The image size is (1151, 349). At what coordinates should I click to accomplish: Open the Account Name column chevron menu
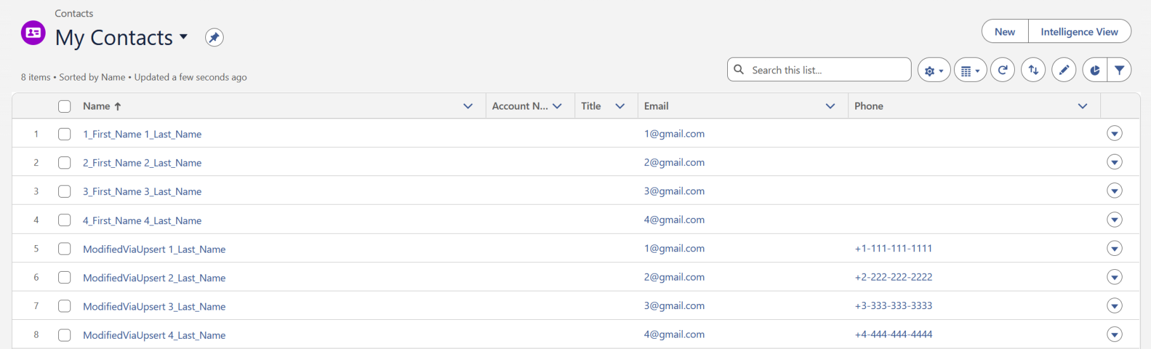[x=557, y=106]
